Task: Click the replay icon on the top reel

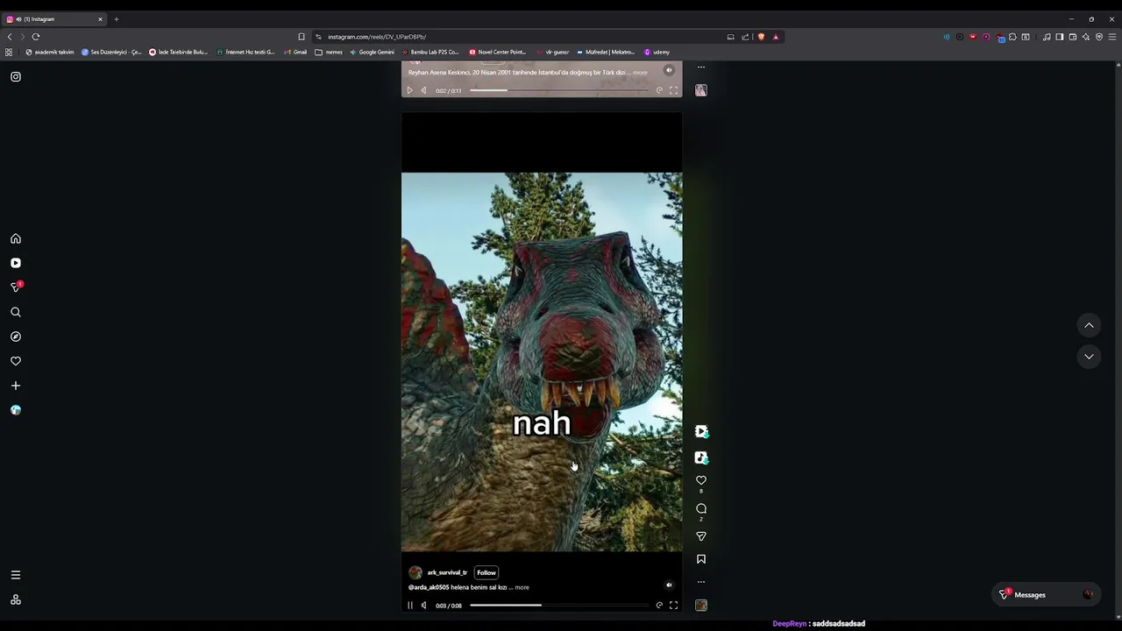Action: [x=659, y=90]
